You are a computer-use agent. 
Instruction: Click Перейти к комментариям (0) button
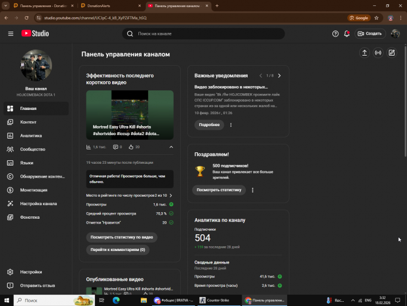click(x=118, y=250)
